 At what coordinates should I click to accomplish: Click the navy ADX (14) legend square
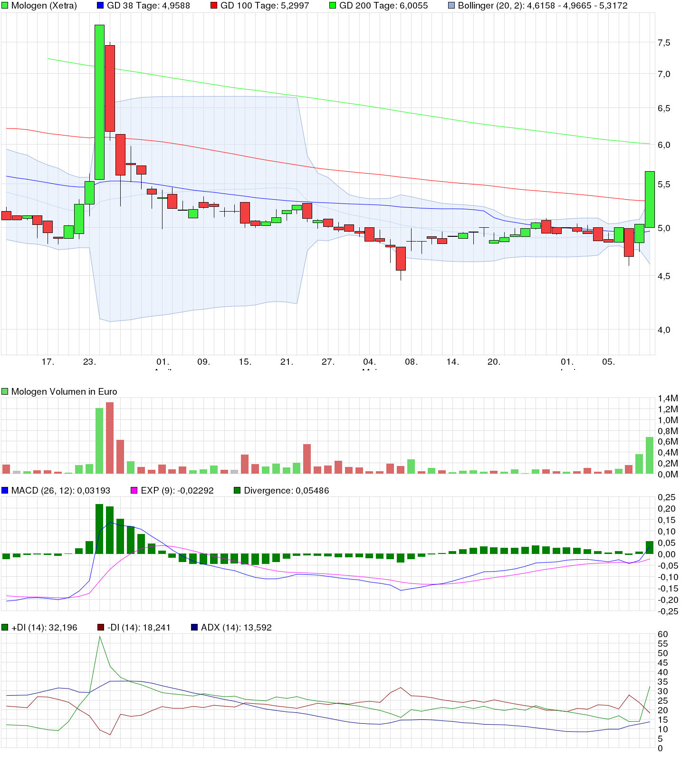194,627
